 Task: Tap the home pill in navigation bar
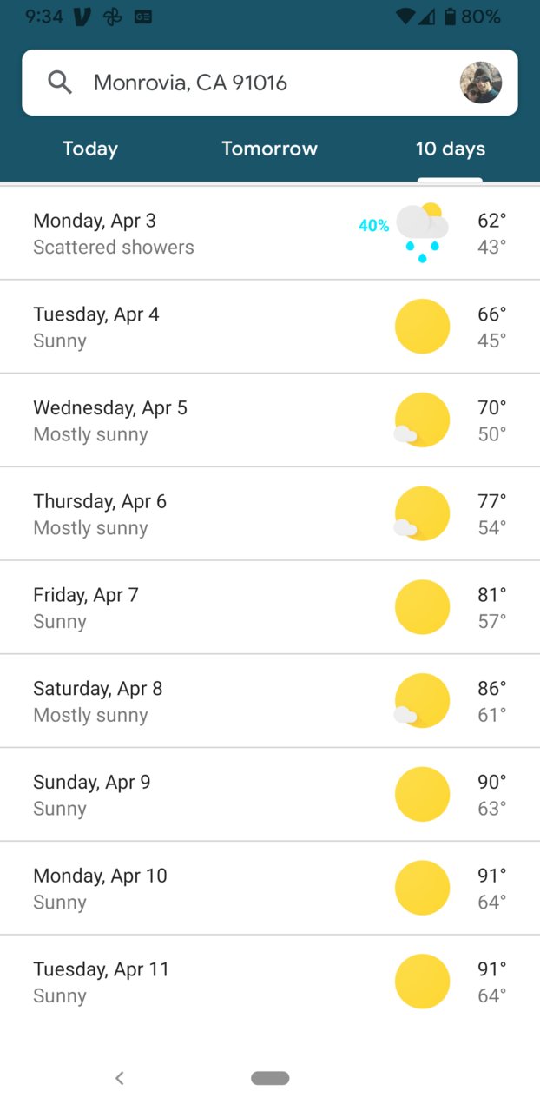(x=270, y=1078)
